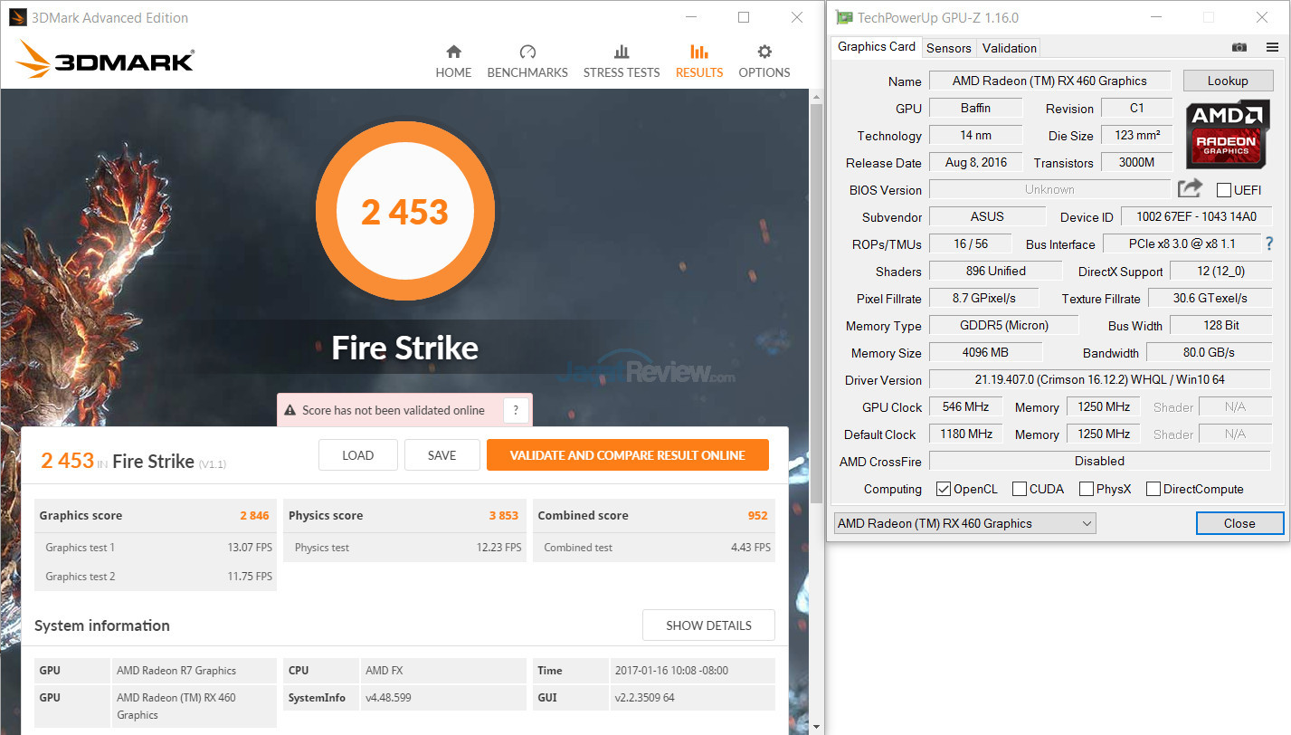Open the 3DMark Home icon
The width and height of the screenshot is (1291, 735).
[453, 52]
